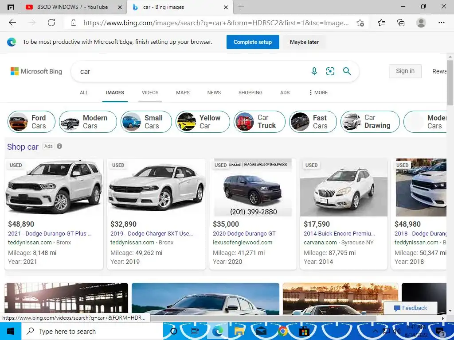
Task: Click the (201) 399-2880 Durango ad image
Action: 253,187
